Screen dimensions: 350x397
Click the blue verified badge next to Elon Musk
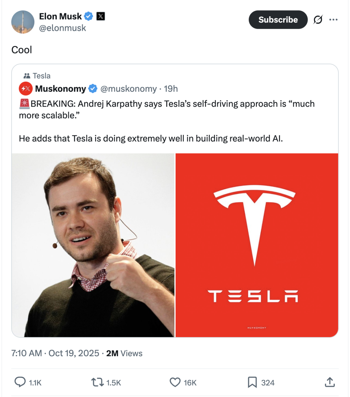click(x=89, y=16)
